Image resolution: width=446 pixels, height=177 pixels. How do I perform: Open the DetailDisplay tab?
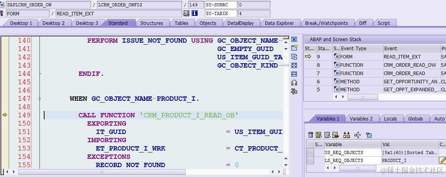(x=240, y=23)
